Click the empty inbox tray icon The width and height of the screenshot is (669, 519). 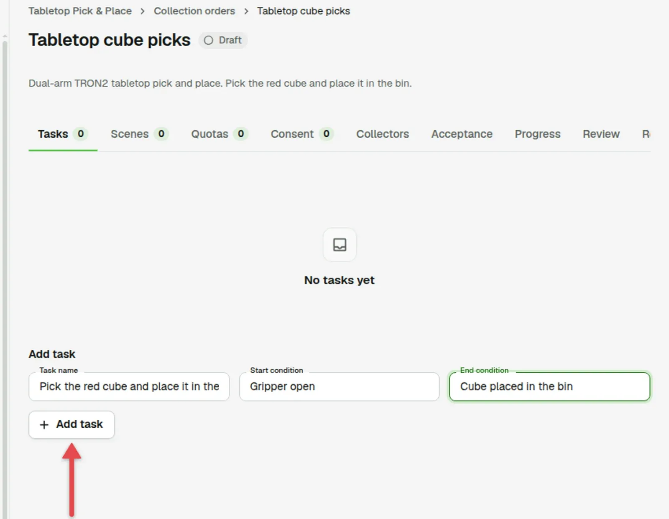(x=340, y=245)
